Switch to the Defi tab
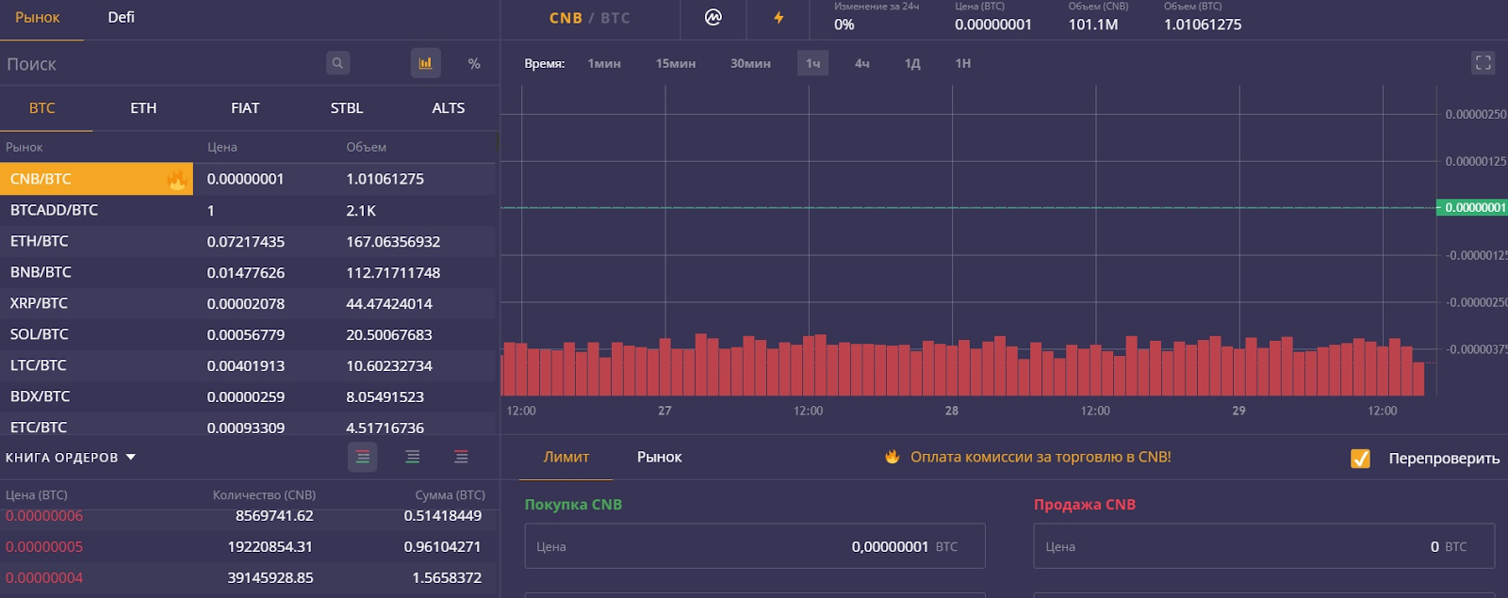The width and height of the screenshot is (1508, 598). tap(121, 17)
